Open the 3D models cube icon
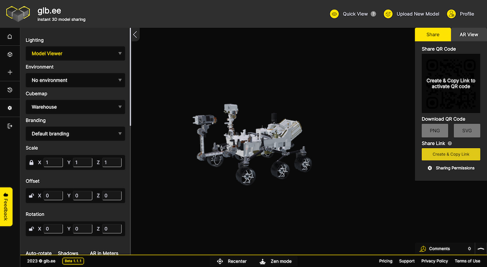The height and width of the screenshot is (267, 487). 10,55
